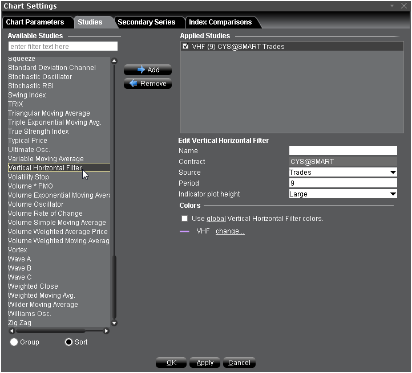This screenshot has height=373, width=412.
Task: Click the horizontal scroll right arrow
Action: point(106,331)
